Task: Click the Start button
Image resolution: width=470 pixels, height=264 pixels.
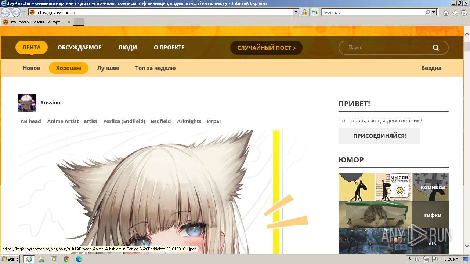Action: (x=11, y=259)
